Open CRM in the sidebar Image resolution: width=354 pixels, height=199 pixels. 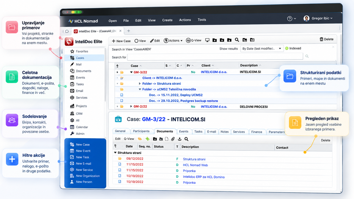(x=76, y=114)
